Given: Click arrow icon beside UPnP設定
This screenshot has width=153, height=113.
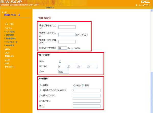Looking at the screenshot, I should (5, 45).
